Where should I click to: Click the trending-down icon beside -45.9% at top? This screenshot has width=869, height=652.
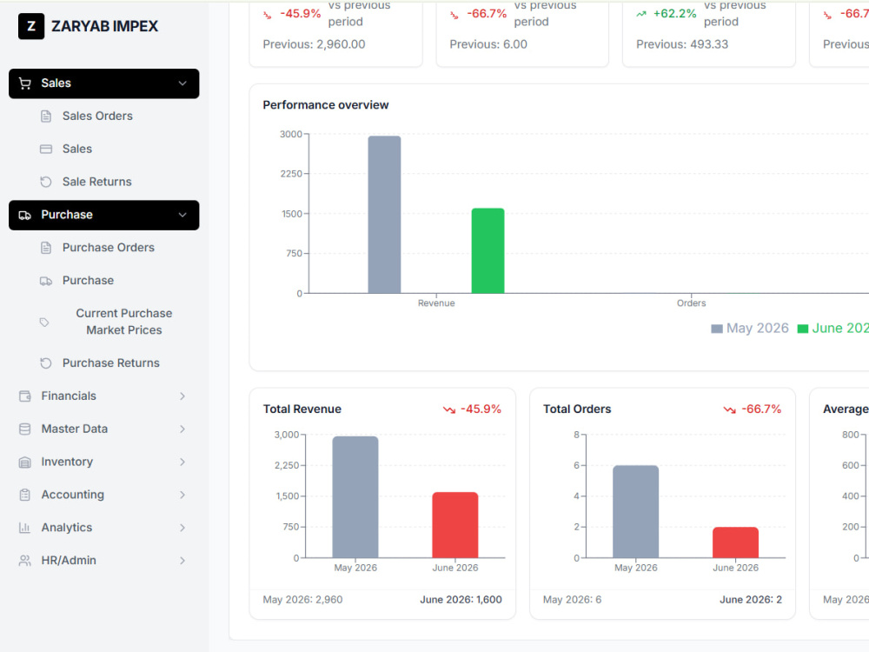tap(268, 15)
